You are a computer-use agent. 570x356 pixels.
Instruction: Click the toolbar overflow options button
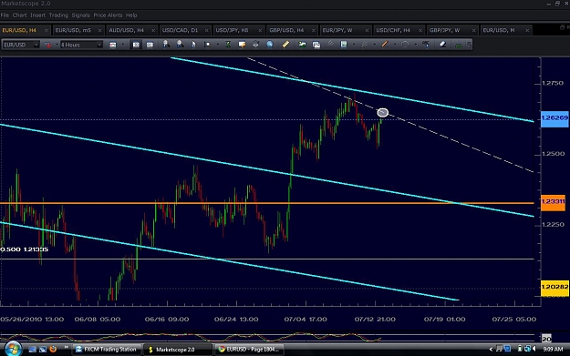[x=470, y=45]
